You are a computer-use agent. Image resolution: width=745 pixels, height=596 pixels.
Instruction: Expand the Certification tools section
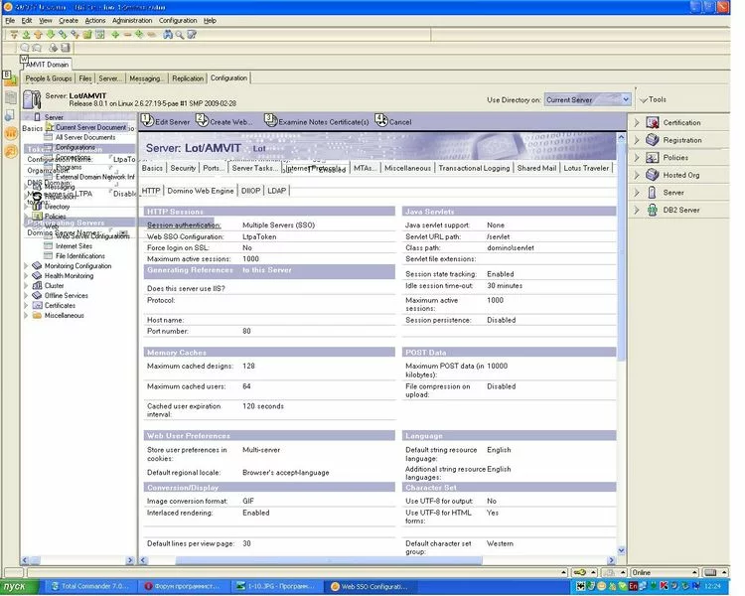[x=637, y=123]
